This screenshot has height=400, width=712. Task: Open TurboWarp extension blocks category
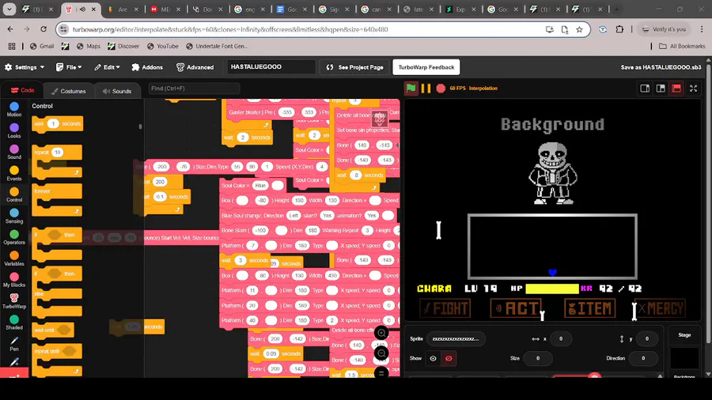[x=14, y=301]
